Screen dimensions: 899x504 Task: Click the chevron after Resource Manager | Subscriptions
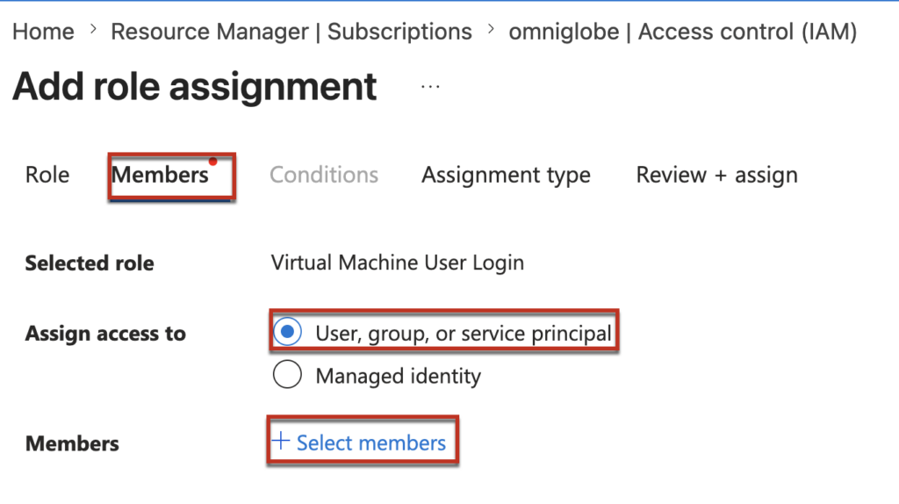pos(490,32)
